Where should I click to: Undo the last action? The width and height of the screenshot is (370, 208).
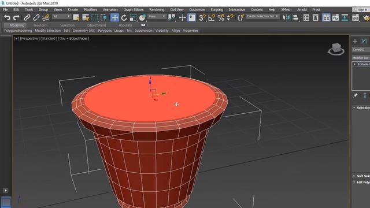8,18
